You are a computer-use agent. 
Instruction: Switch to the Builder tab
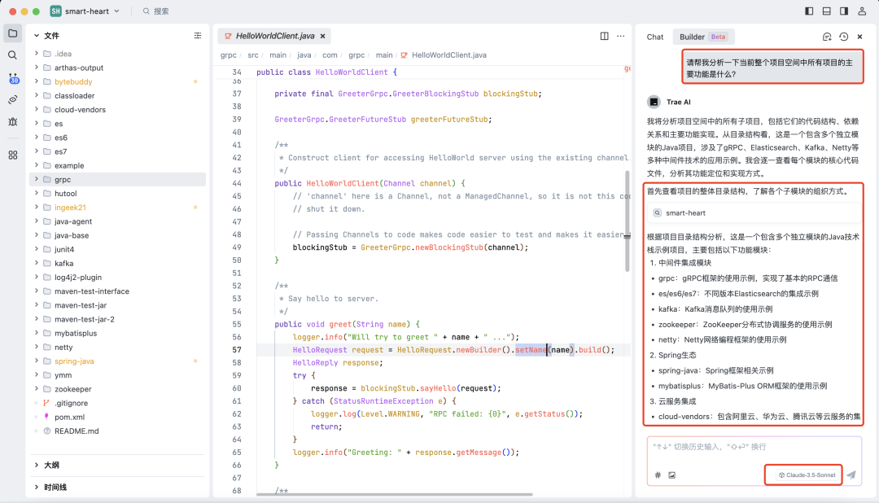point(703,37)
